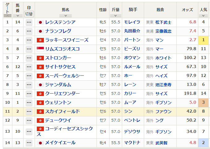The width and height of the screenshot is (210, 149).
Task: Click the 切替 mark toggle button
Action: tap(29, 14)
